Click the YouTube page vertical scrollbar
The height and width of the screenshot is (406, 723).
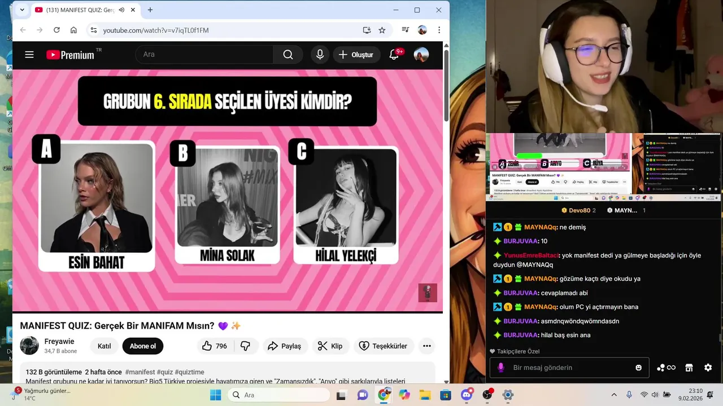(446, 85)
